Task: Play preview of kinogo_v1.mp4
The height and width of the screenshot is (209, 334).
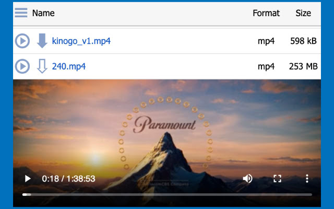Action: [x=22, y=41]
